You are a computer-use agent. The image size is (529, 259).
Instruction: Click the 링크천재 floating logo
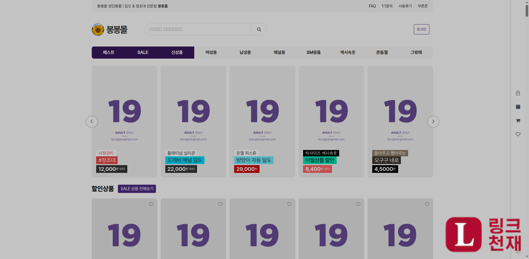click(484, 235)
